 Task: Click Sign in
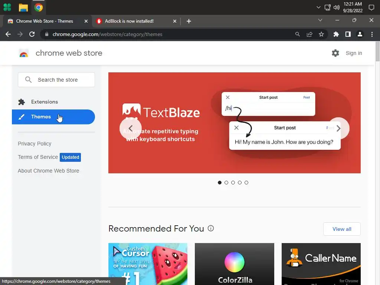tap(354, 53)
